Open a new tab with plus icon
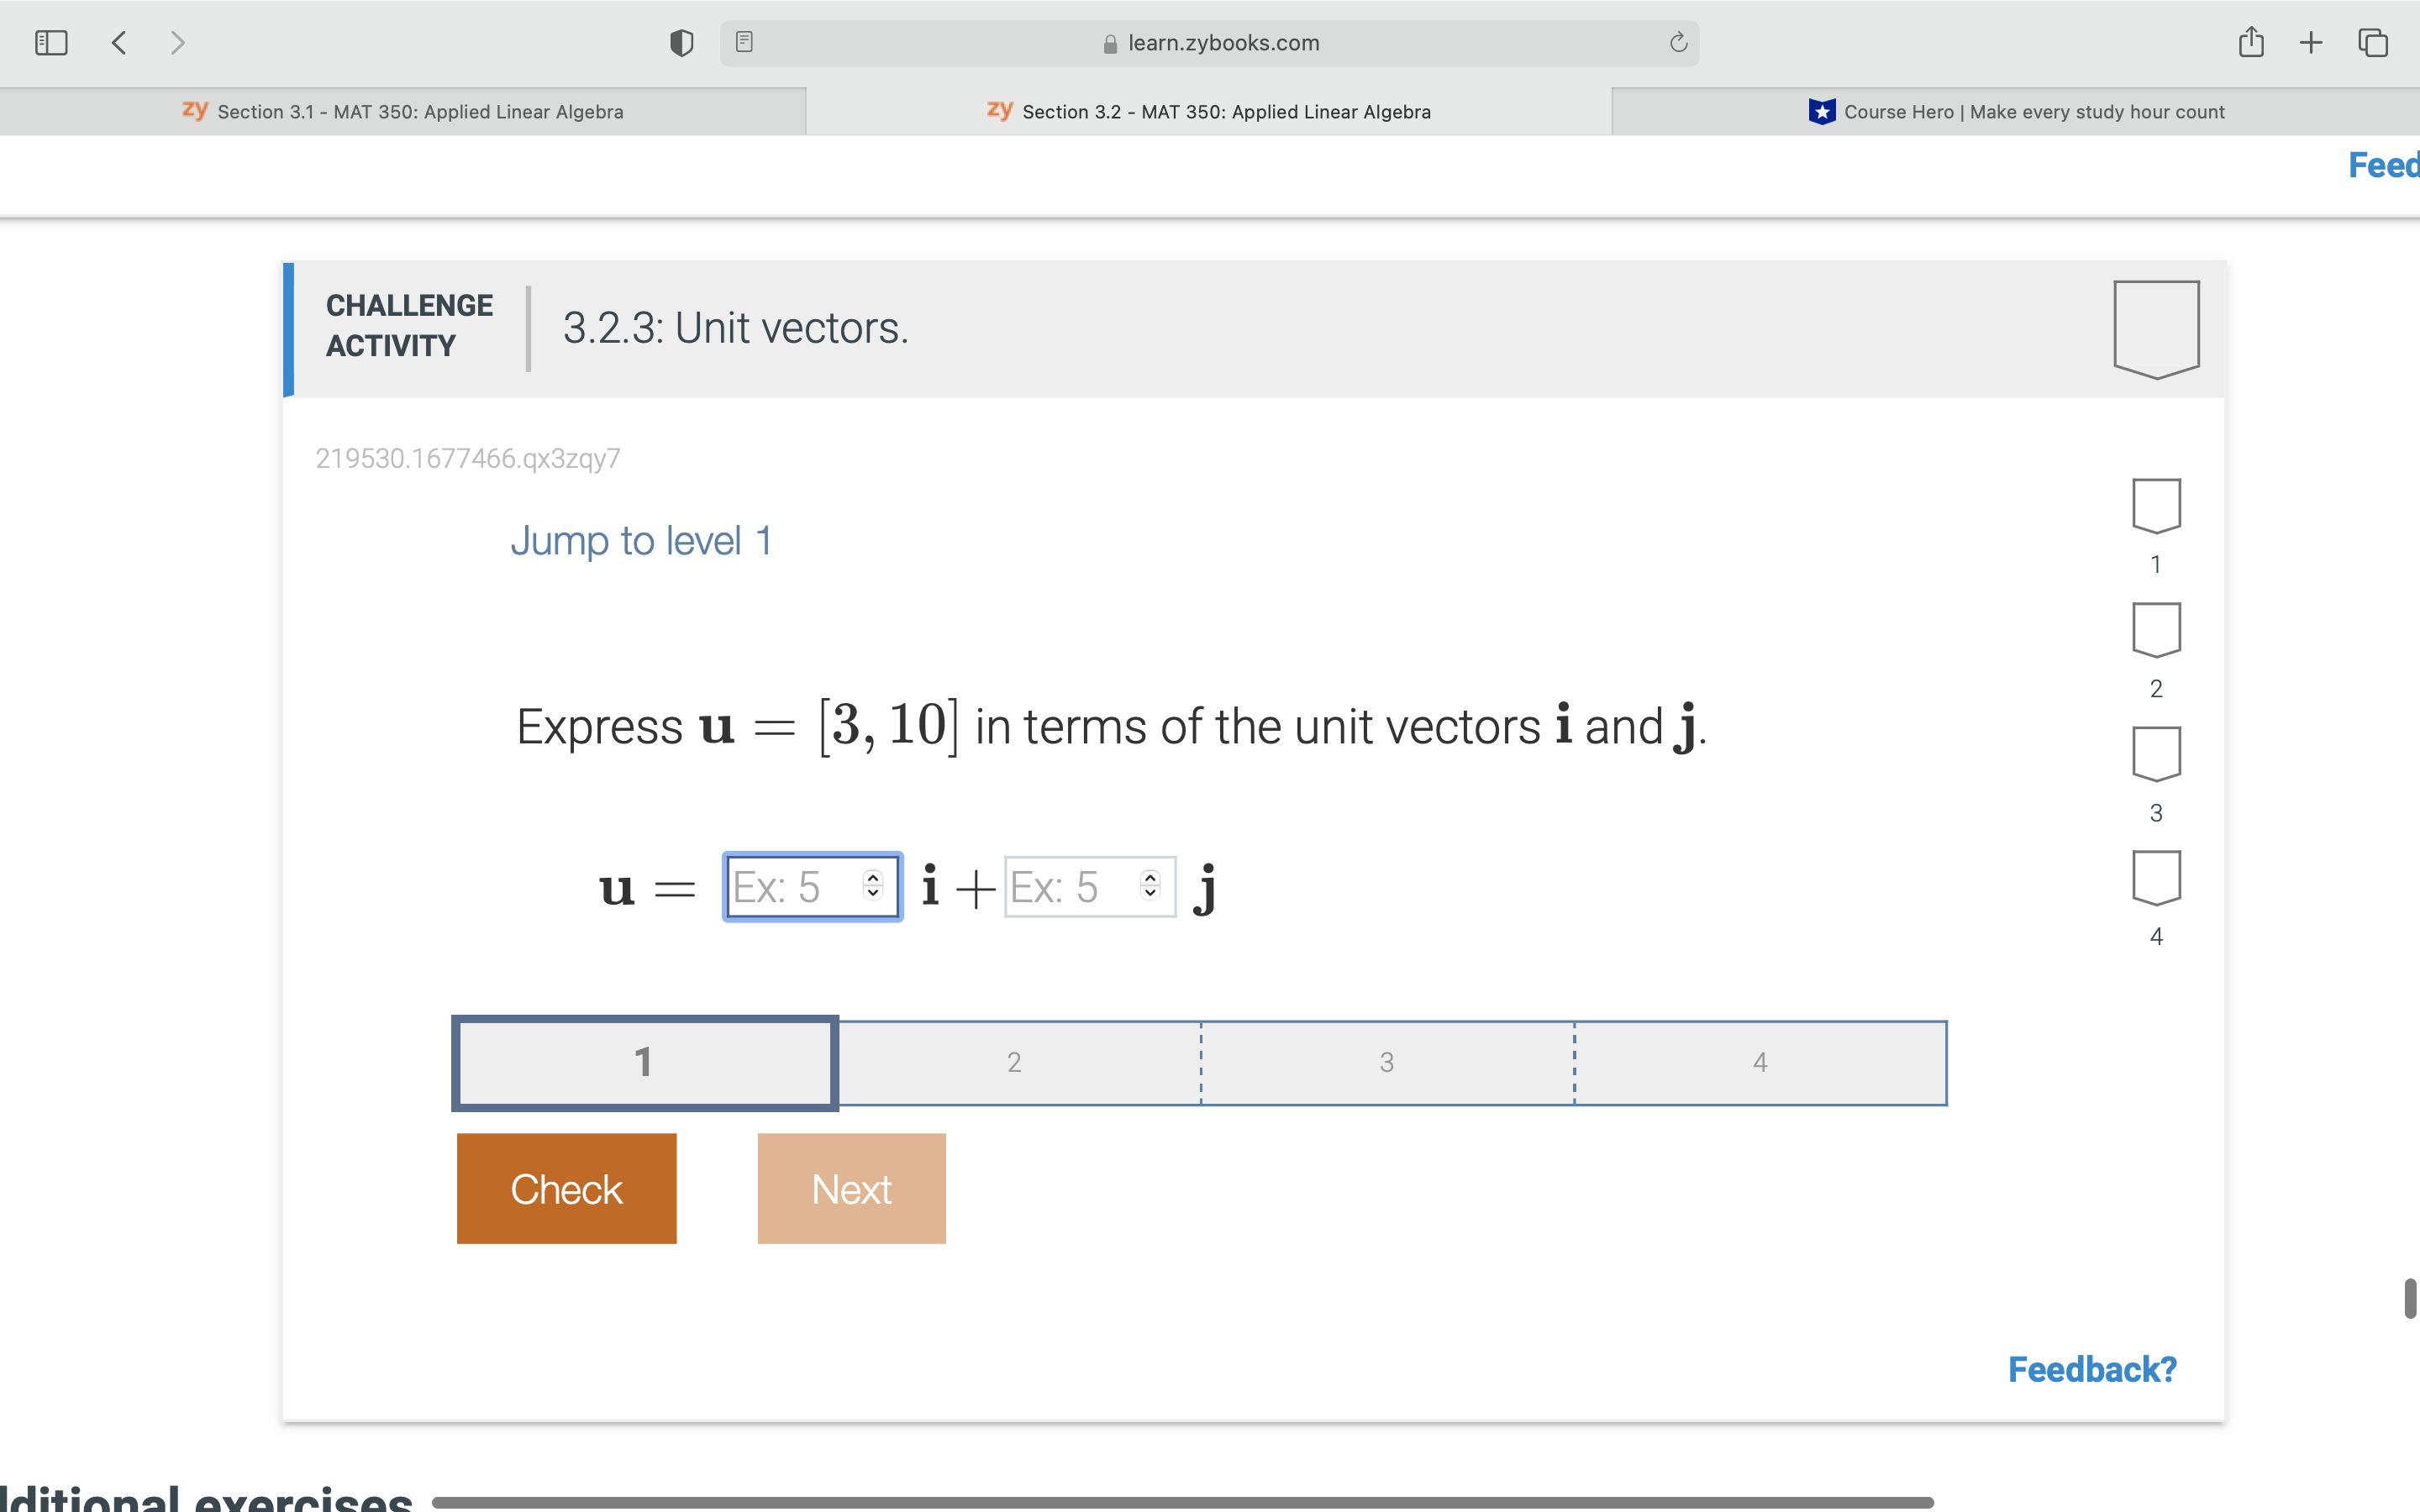 pos(2311,43)
